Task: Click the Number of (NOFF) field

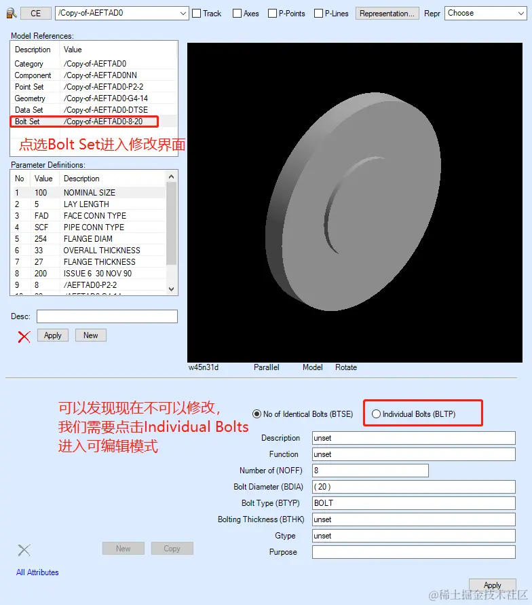Action: tap(370, 471)
